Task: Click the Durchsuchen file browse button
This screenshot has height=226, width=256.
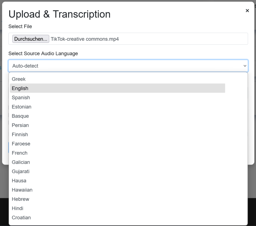Action: pyautogui.click(x=31, y=39)
